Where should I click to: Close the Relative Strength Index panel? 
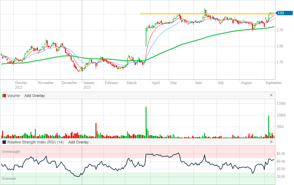coord(271,142)
